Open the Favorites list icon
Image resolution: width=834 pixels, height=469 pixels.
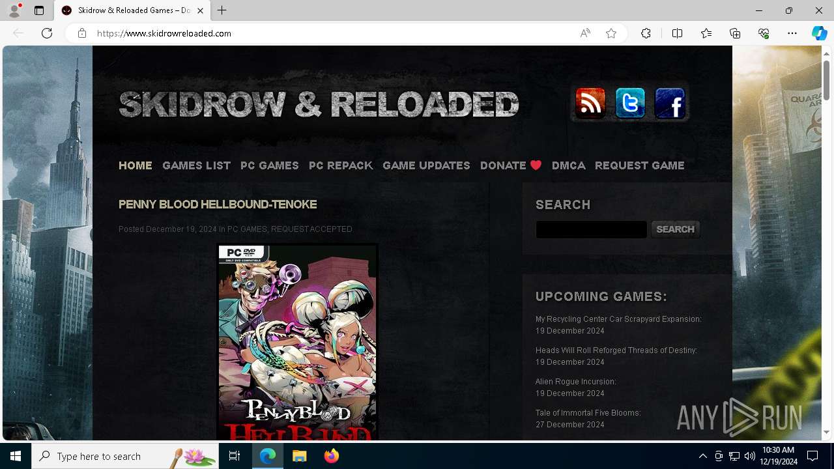coord(706,33)
